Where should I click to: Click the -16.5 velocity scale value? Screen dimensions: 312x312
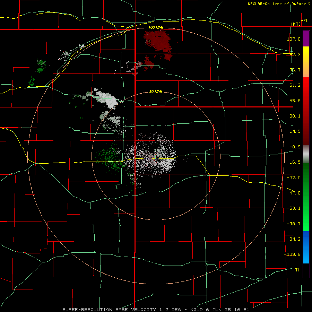294,162
